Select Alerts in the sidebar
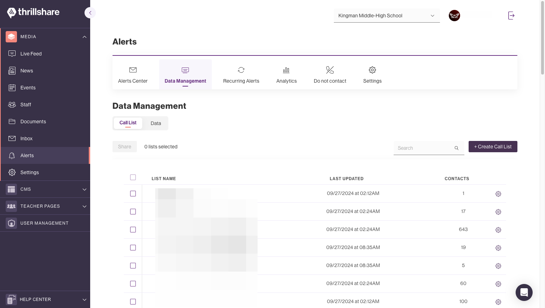Viewport: 545px width, 308px height. [45, 155]
